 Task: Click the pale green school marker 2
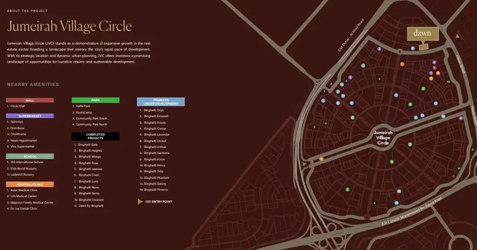[352, 117]
